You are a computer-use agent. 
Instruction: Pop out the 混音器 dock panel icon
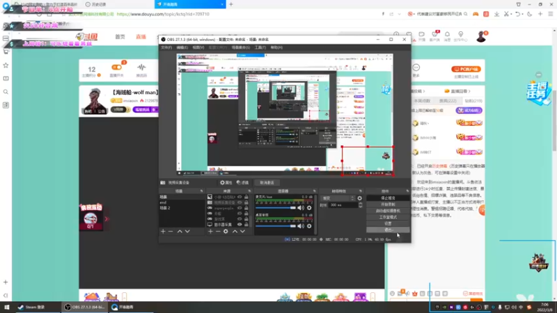pos(314,191)
